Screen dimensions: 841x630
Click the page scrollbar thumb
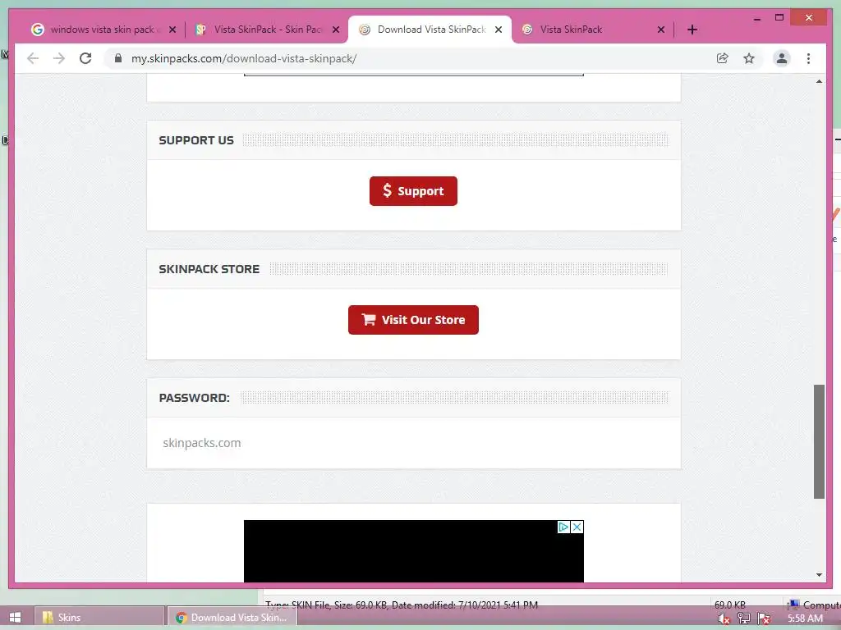coord(819,441)
